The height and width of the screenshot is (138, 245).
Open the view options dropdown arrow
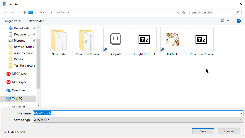[x=228, y=21]
